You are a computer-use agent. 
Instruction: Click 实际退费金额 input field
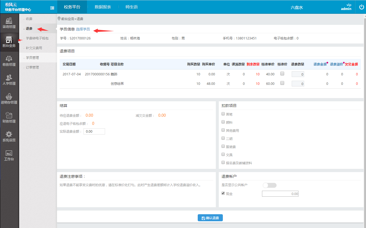pyautogui.click(x=94, y=132)
